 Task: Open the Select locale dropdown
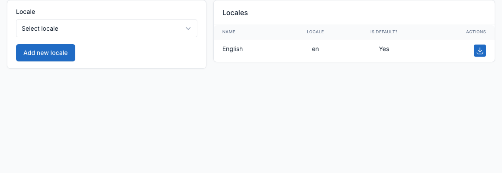tap(106, 29)
